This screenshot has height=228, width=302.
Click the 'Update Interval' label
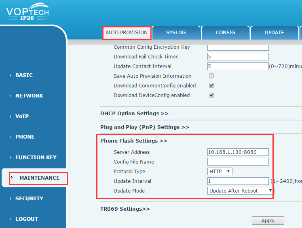tap(132, 181)
